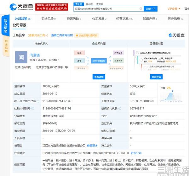
Task: Click the help icon beside 统一社会信用代码
Action: click(38, 101)
